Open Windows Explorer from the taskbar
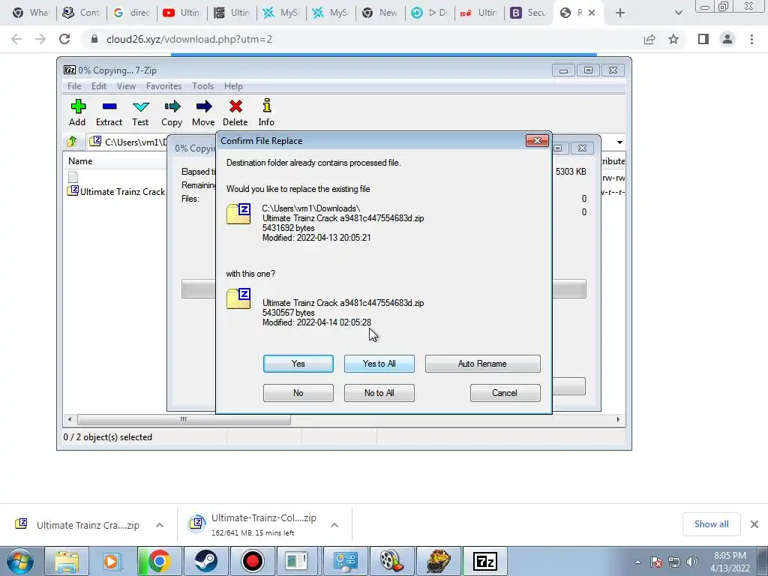The width and height of the screenshot is (768, 576). (x=67, y=561)
